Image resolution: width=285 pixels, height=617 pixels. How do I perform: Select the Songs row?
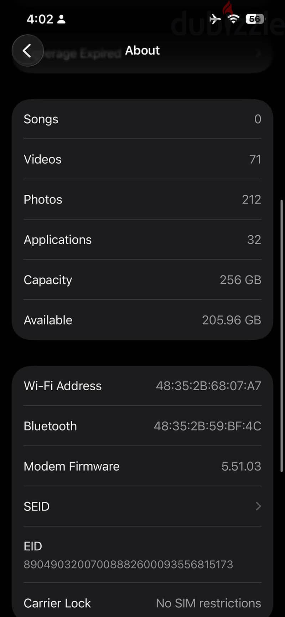click(x=142, y=119)
